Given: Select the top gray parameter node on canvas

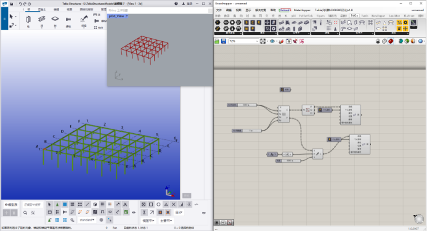Looking at the screenshot, I should (285, 89).
